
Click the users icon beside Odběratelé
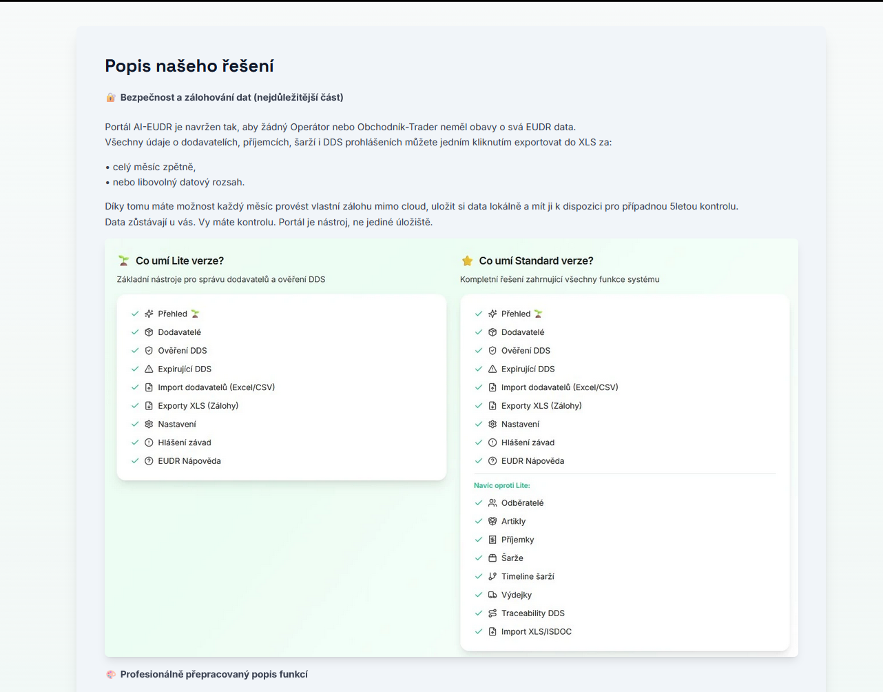click(x=492, y=503)
